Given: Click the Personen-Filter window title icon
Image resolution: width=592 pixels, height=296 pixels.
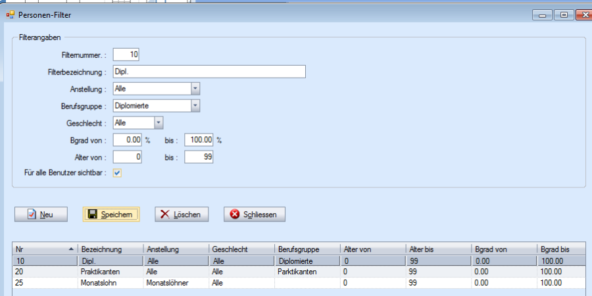Looking at the screenshot, I should [10, 15].
